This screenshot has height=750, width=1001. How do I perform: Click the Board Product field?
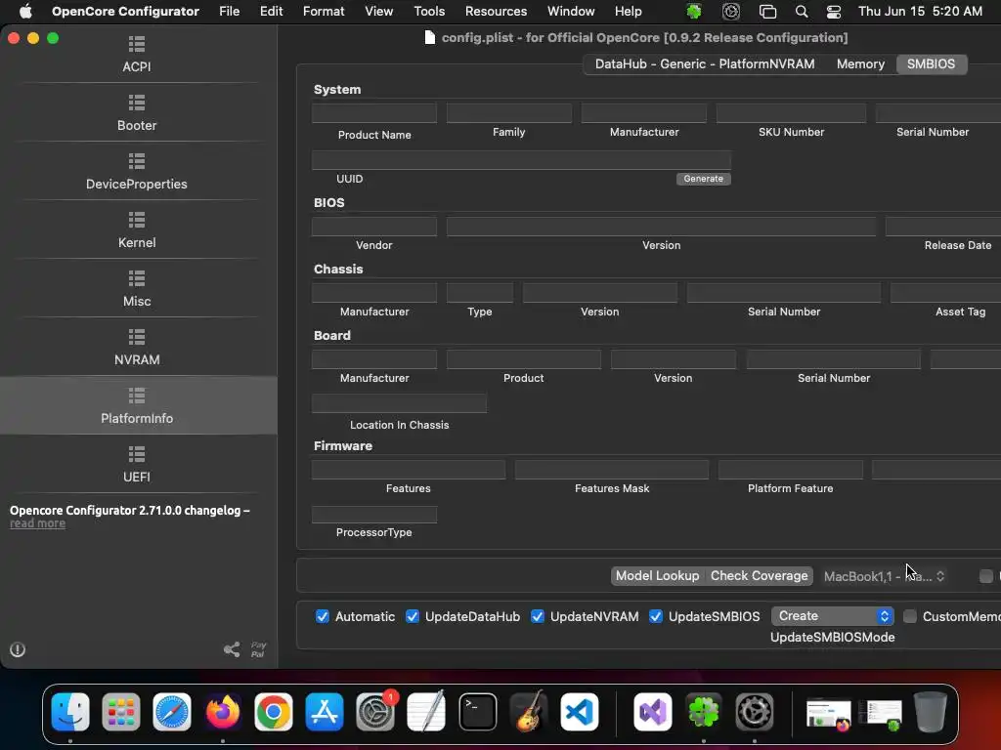tap(524, 359)
